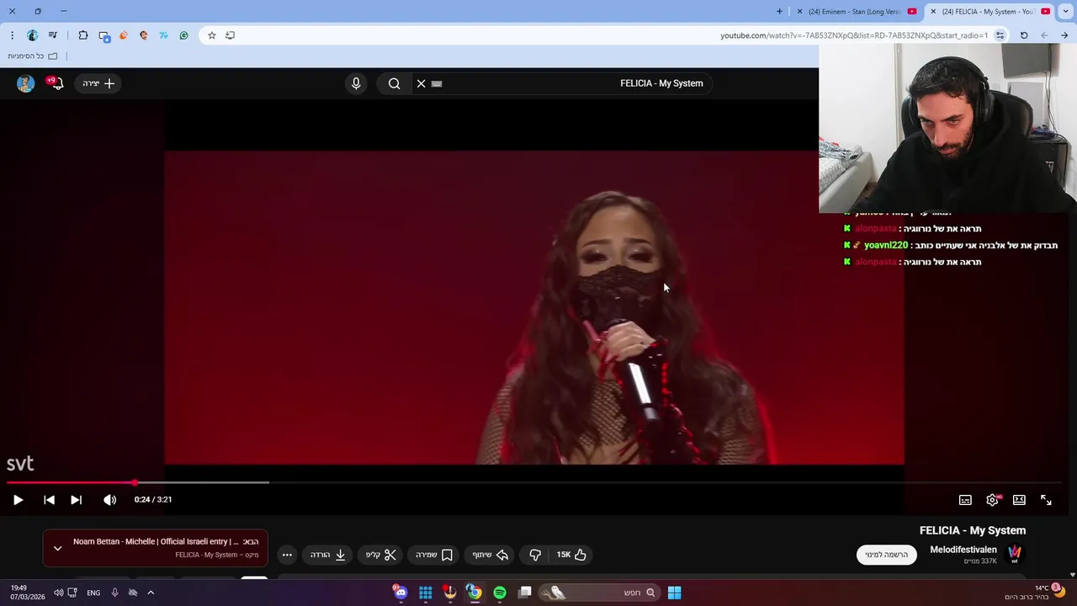This screenshot has height=606, width=1077.
Task: Click the YouTube URL in address bar
Action: click(x=854, y=35)
